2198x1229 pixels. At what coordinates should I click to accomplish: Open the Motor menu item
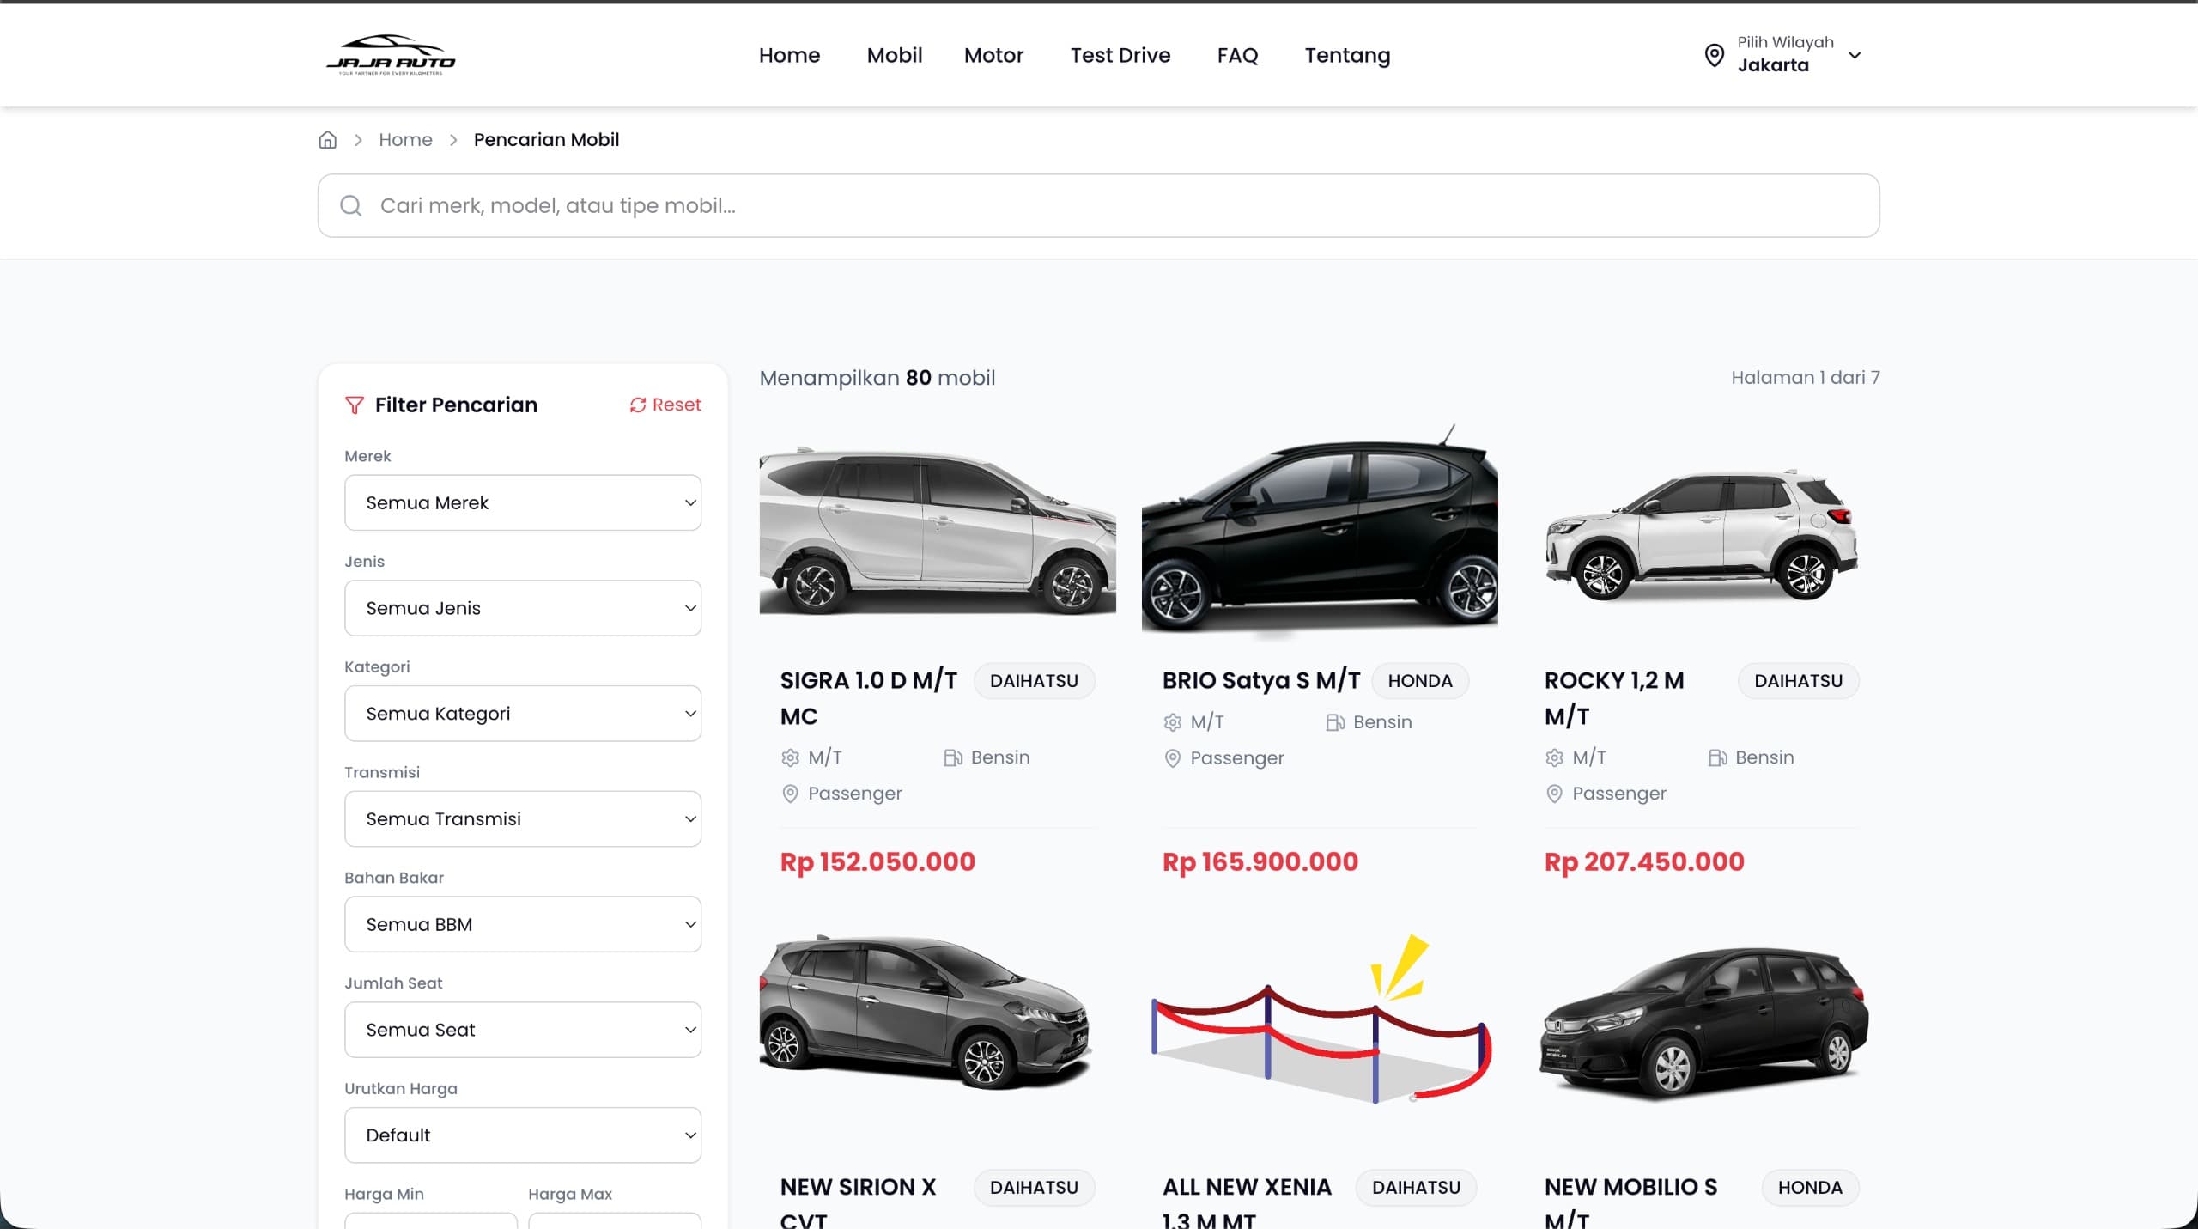click(993, 55)
